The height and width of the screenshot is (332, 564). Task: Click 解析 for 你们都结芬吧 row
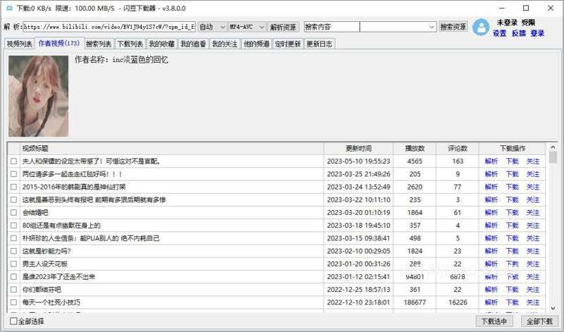tap(491, 290)
